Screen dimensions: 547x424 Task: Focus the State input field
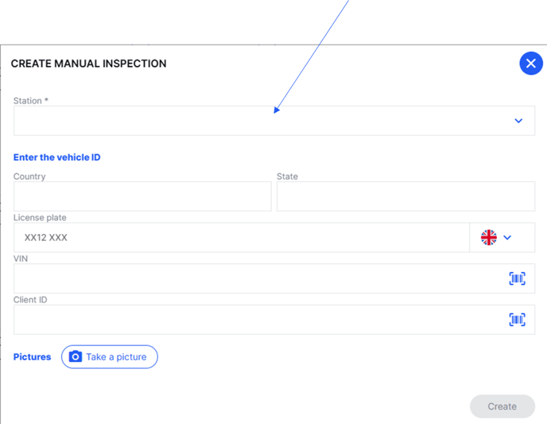(x=405, y=196)
